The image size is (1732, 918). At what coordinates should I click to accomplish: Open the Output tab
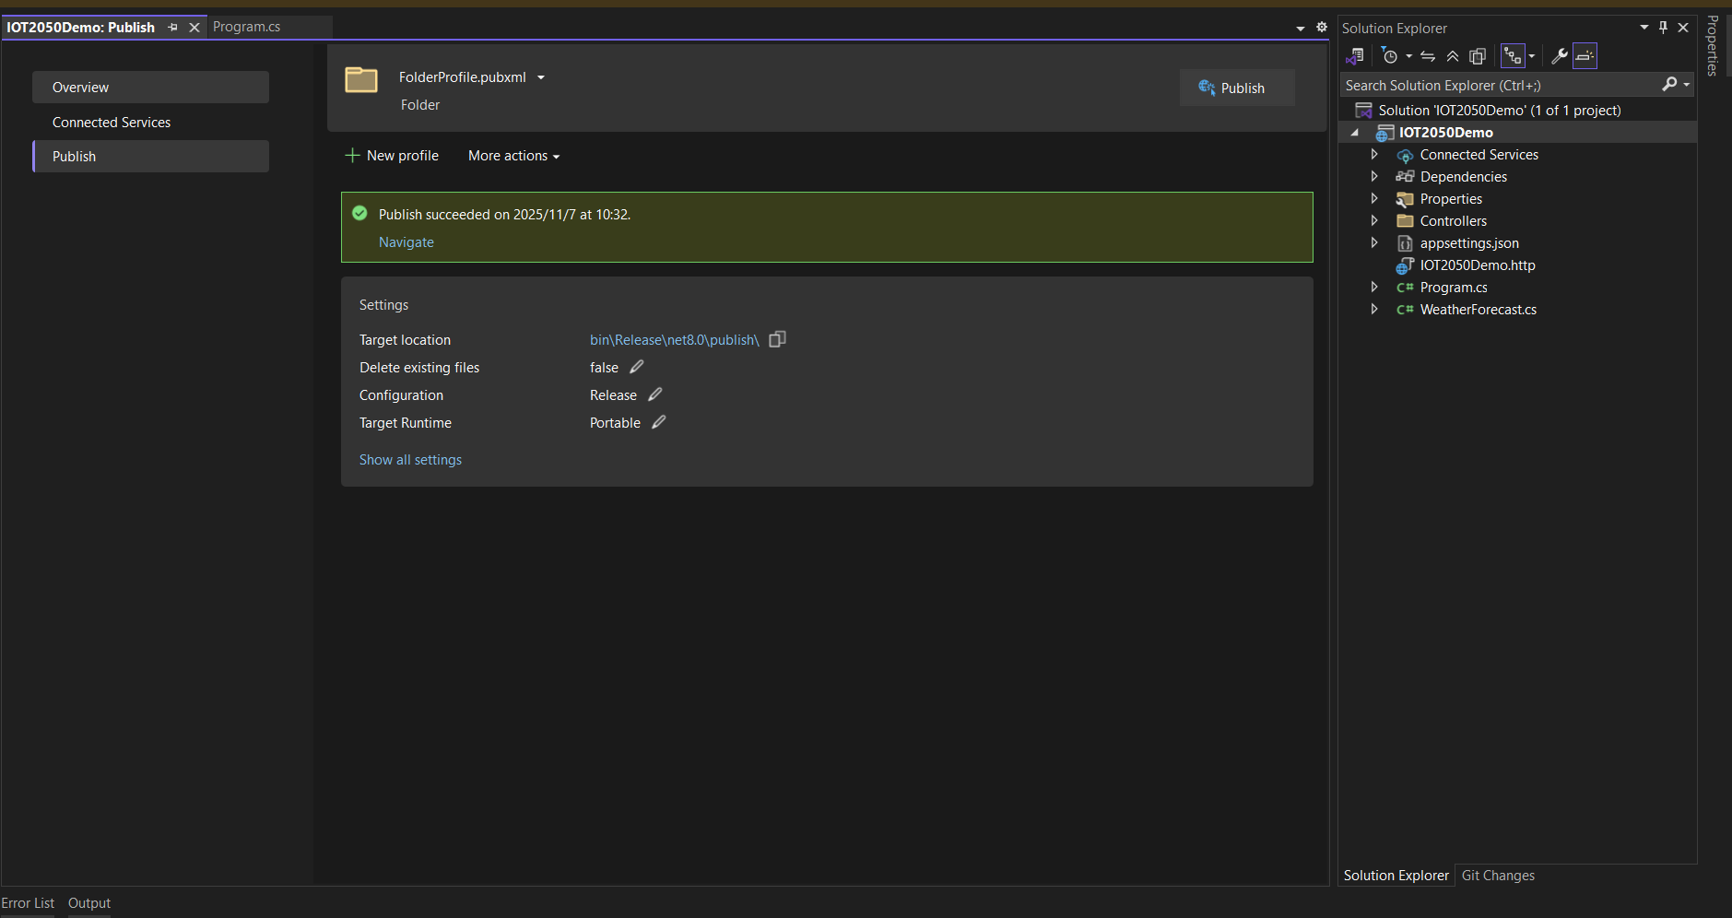[x=89, y=903]
